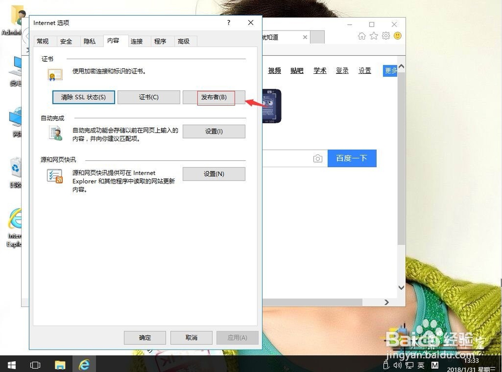Click the help question mark in dialog title
The width and height of the screenshot is (502, 372).
coord(228,23)
